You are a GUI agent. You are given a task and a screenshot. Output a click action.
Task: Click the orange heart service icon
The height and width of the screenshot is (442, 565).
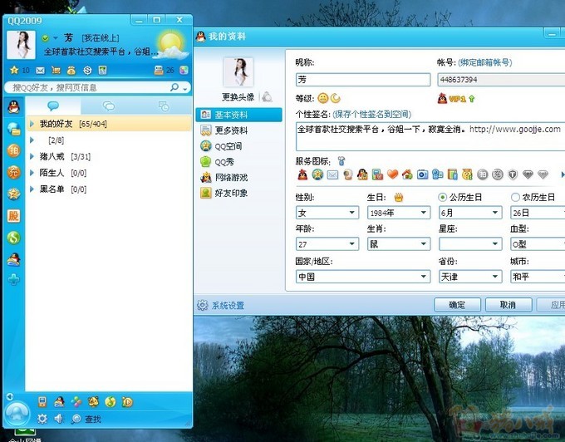[392, 174]
